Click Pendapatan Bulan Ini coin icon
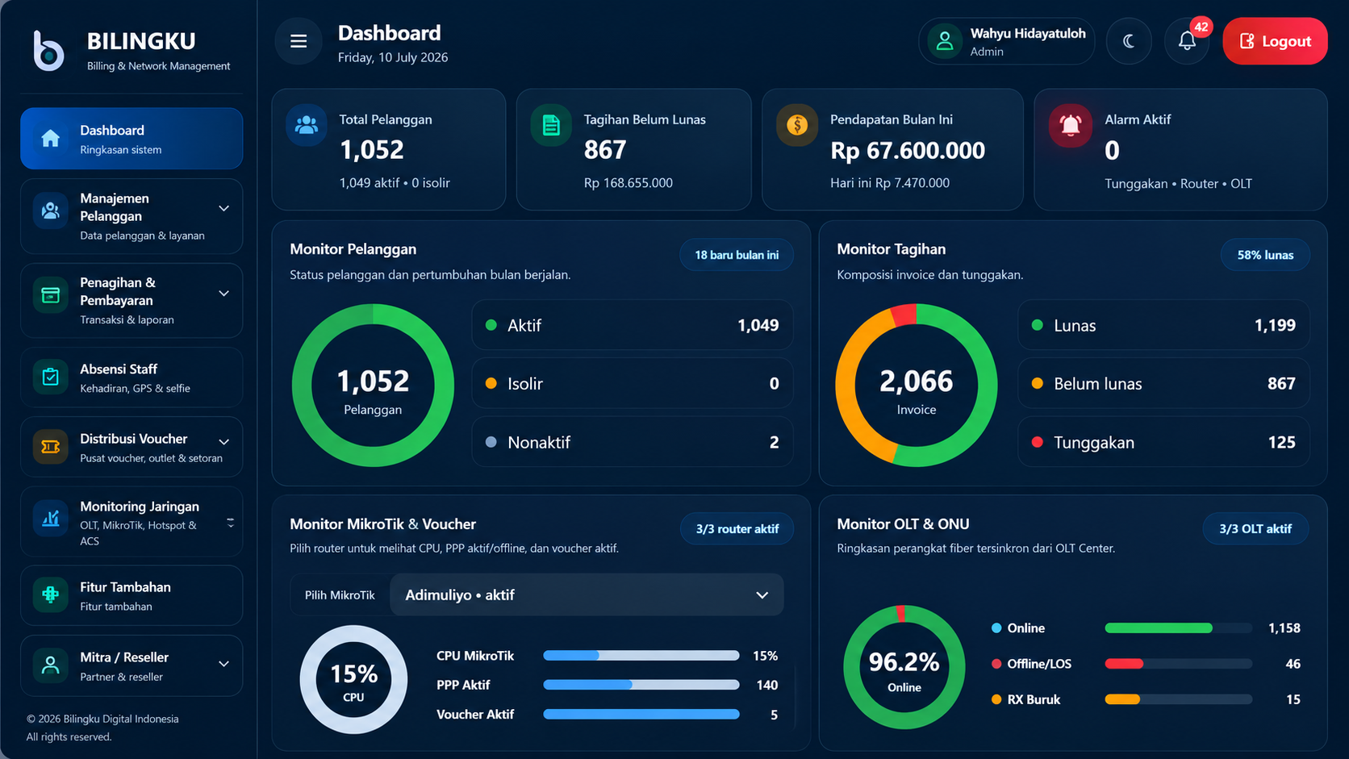This screenshot has width=1349, height=759. tap(797, 125)
